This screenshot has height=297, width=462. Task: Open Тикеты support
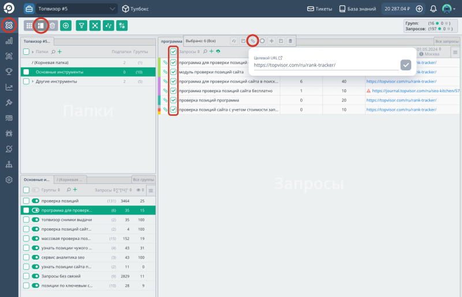pyautogui.click(x=319, y=9)
